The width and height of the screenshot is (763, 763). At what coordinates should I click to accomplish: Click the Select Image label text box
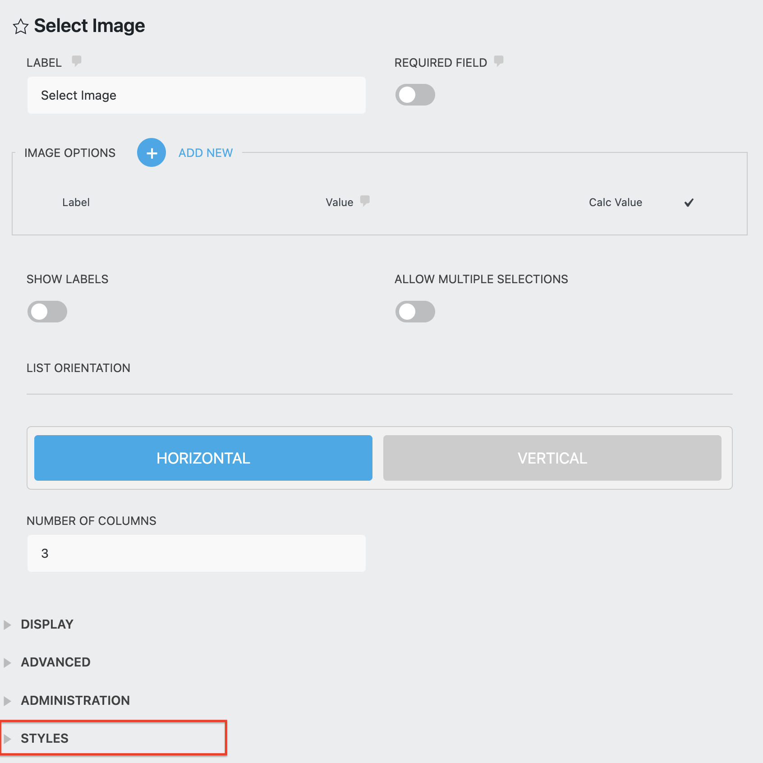pos(196,95)
